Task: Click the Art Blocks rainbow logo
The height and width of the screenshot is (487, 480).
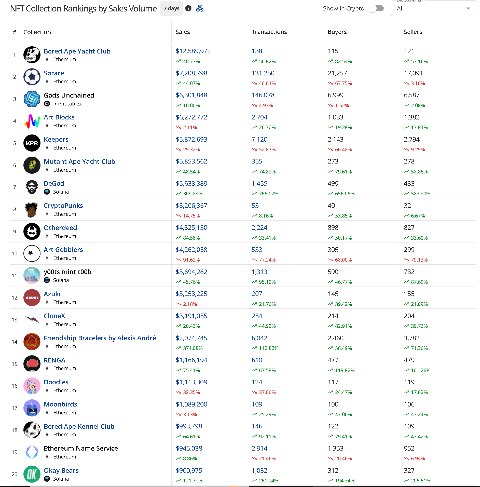Action: pos(32,121)
